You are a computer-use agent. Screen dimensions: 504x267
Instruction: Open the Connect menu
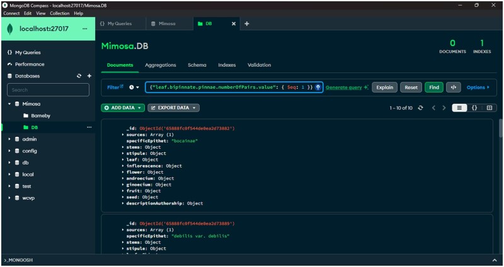pos(11,13)
